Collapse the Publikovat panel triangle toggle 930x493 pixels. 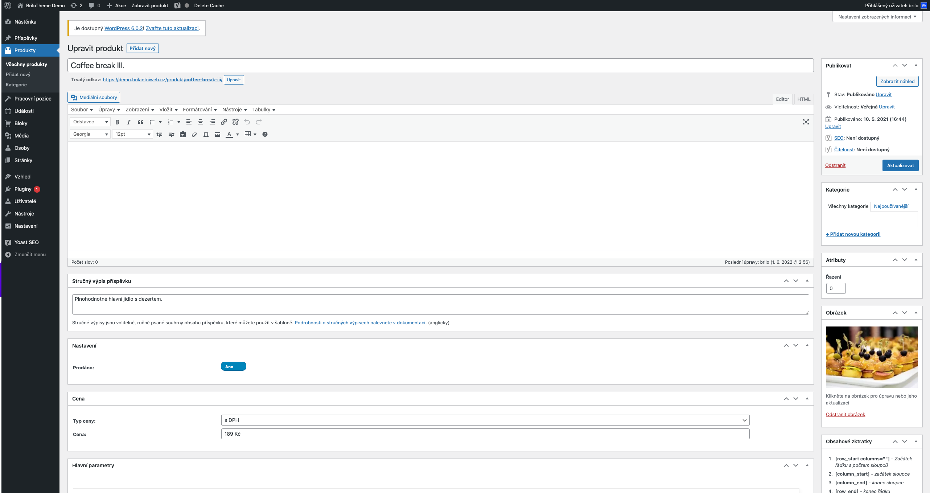[x=916, y=66]
